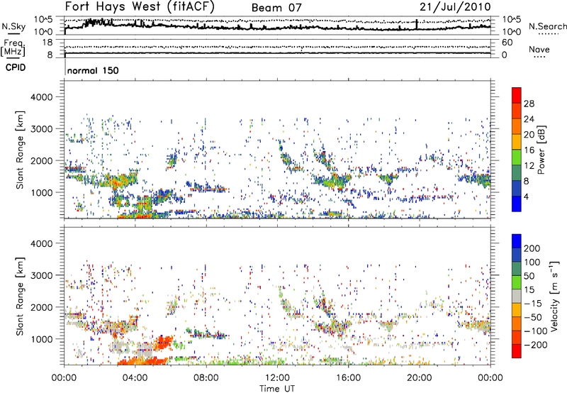Click the blue bottom segment of the power color bar
The width and height of the screenshot is (567, 393).
point(517,204)
